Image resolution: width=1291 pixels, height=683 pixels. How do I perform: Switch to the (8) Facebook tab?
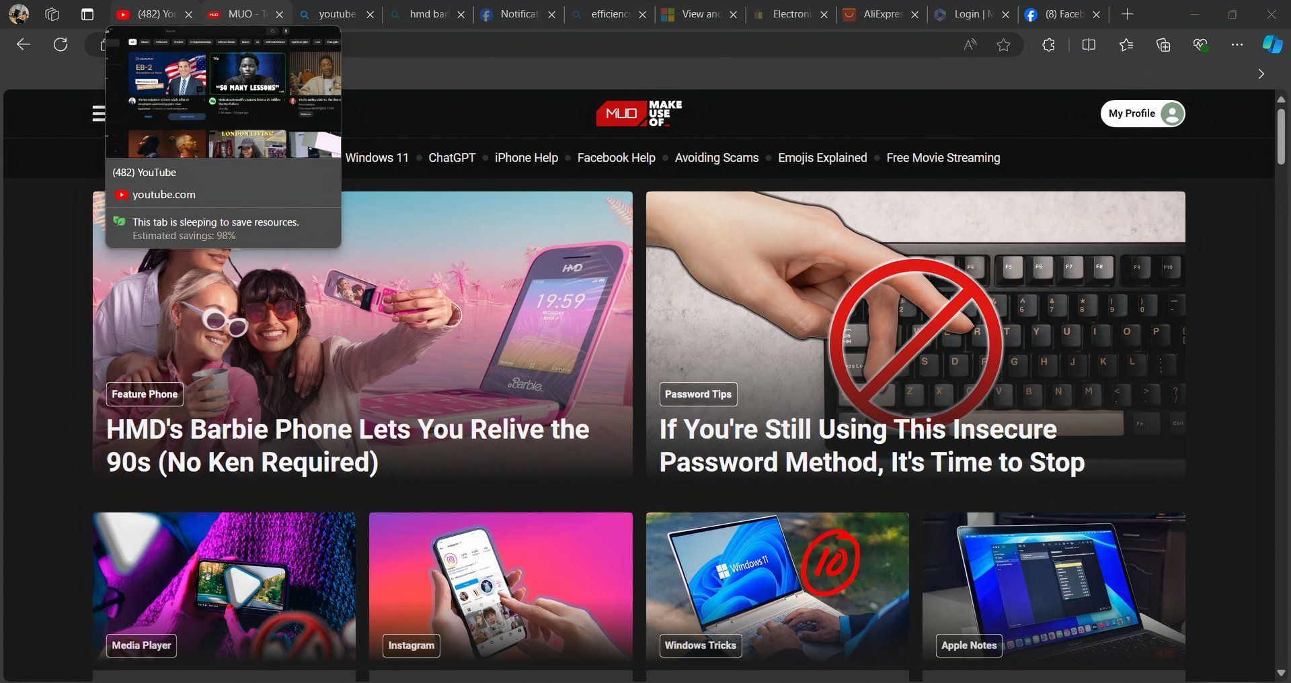click(x=1062, y=14)
